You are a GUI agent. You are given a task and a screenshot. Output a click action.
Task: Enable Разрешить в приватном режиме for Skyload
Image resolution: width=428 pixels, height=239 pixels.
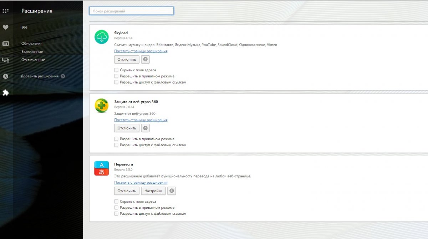(x=116, y=76)
